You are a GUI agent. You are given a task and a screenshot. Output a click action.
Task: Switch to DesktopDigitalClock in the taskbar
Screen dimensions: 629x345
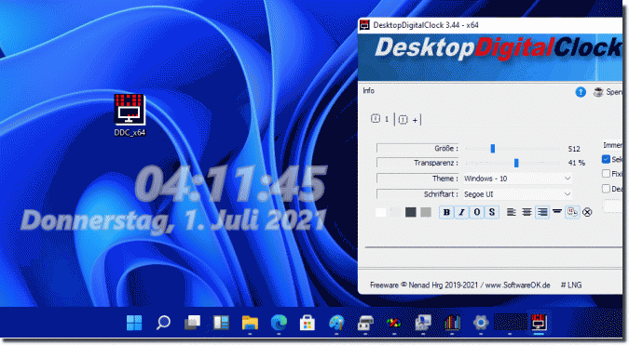[539, 323]
